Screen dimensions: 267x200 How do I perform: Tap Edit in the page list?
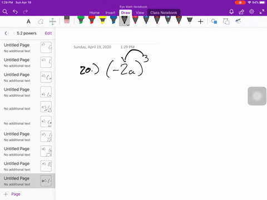(48, 33)
